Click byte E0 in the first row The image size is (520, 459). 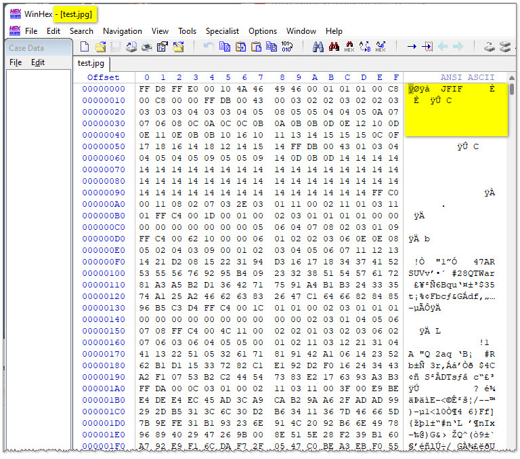click(x=193, y=89)
